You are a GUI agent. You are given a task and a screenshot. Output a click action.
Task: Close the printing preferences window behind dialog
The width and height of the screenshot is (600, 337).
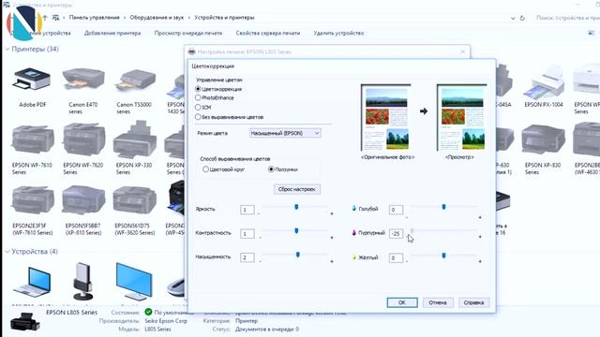[462, 51]
